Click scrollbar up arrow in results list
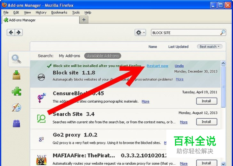Viewport: 233px width, 166px height. tap(223, 63)
